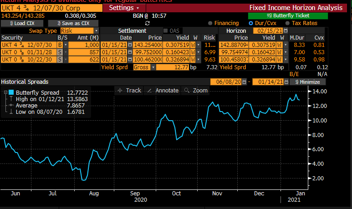Image resolution: width=352 pixels, height=209 pixels.
Task: Open settlement yield type dropdown for 0.307519 row
Action: pyautogui.click(x=198, y=45)
